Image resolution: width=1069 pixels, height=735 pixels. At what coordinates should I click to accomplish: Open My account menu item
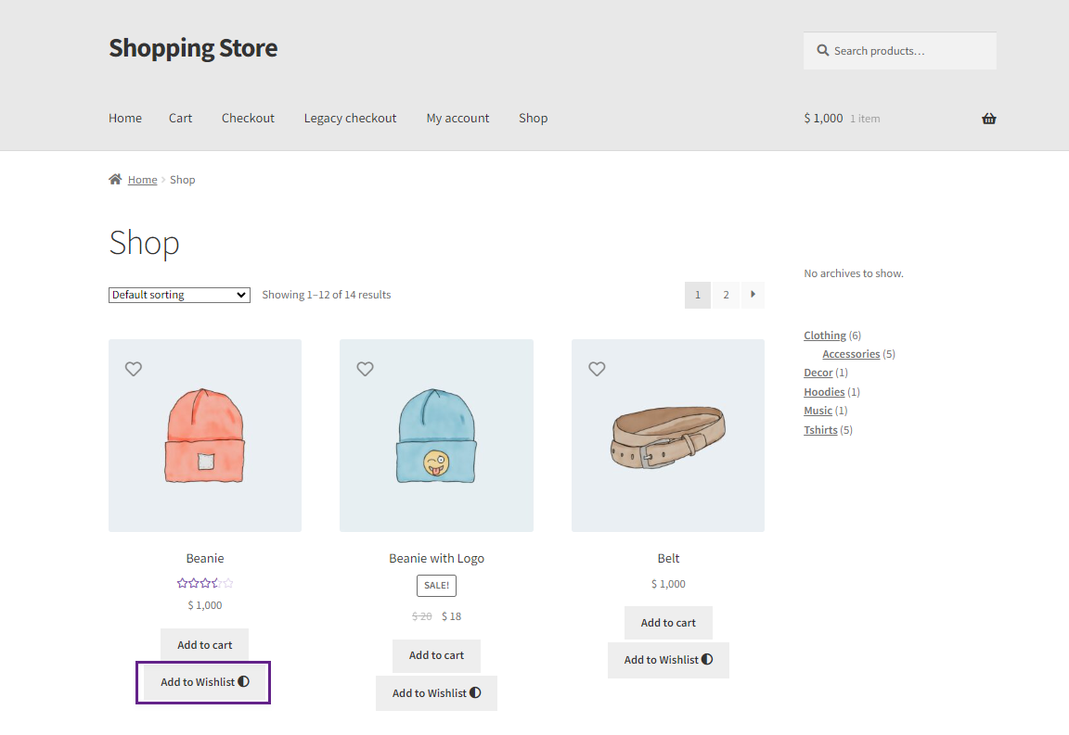coord(458,118)
